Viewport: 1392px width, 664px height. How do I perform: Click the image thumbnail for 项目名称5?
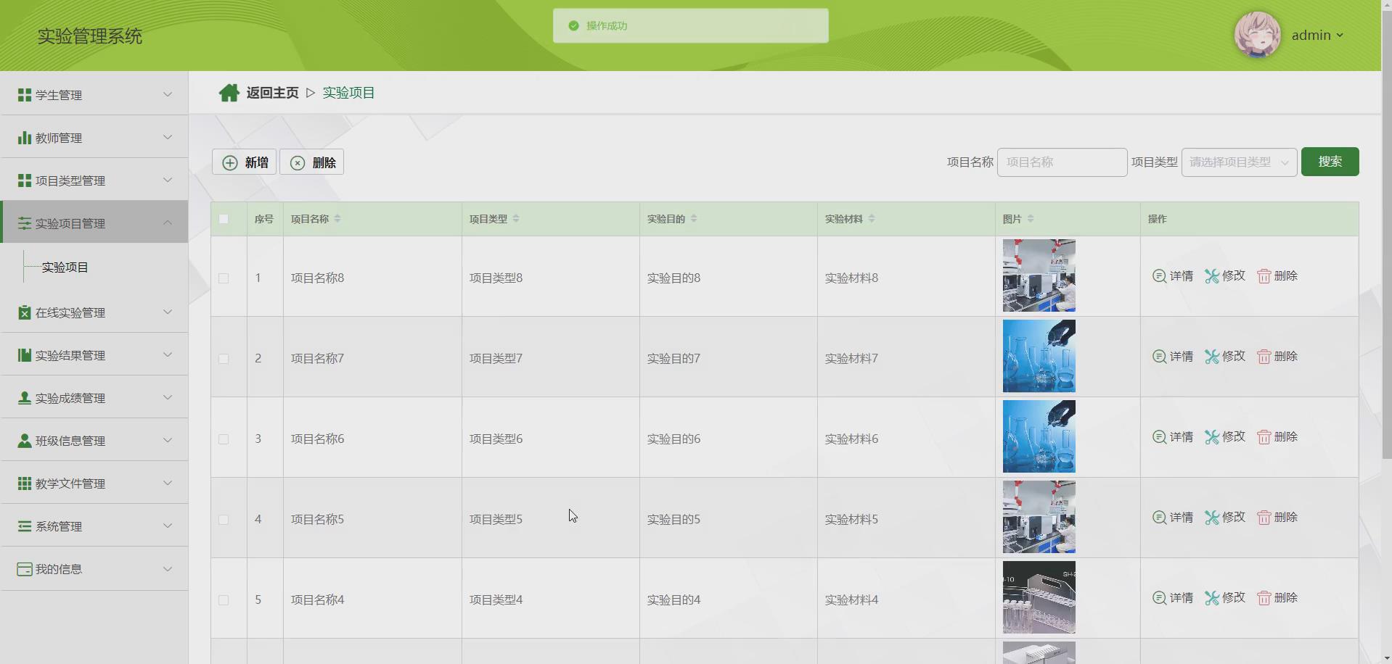pos(1039,517)
